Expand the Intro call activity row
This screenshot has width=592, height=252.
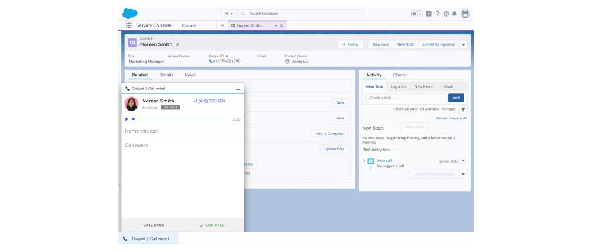[x=364, y=160]
